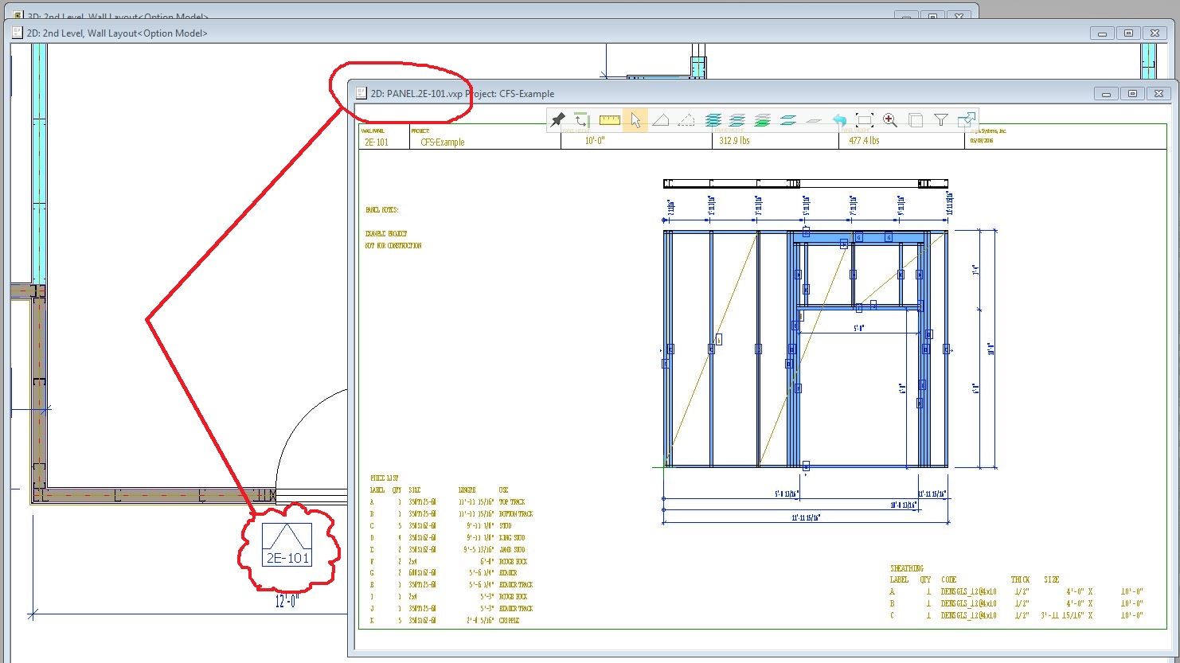Click the pop-out window icon in toolbar
The height and width of the screenshot is (663, 1180).
[966, 120]
